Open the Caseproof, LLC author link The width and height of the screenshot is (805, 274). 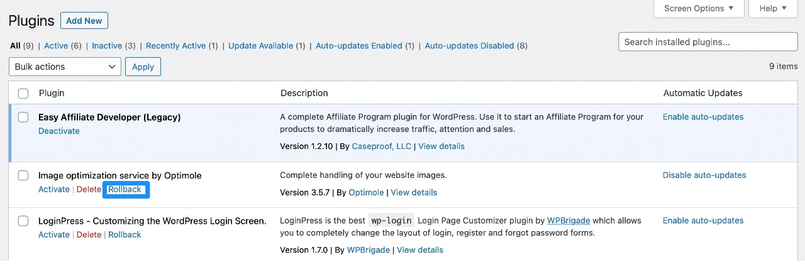pyautogui.click(x=382, y=146)
